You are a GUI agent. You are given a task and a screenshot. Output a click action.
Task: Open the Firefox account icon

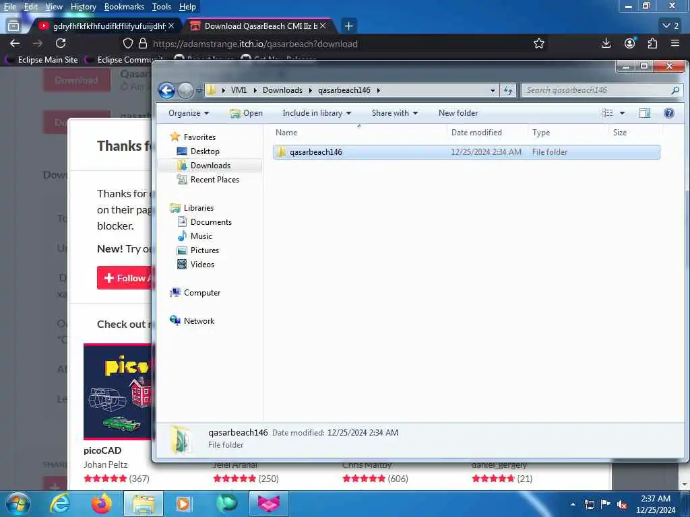point(630,44)
